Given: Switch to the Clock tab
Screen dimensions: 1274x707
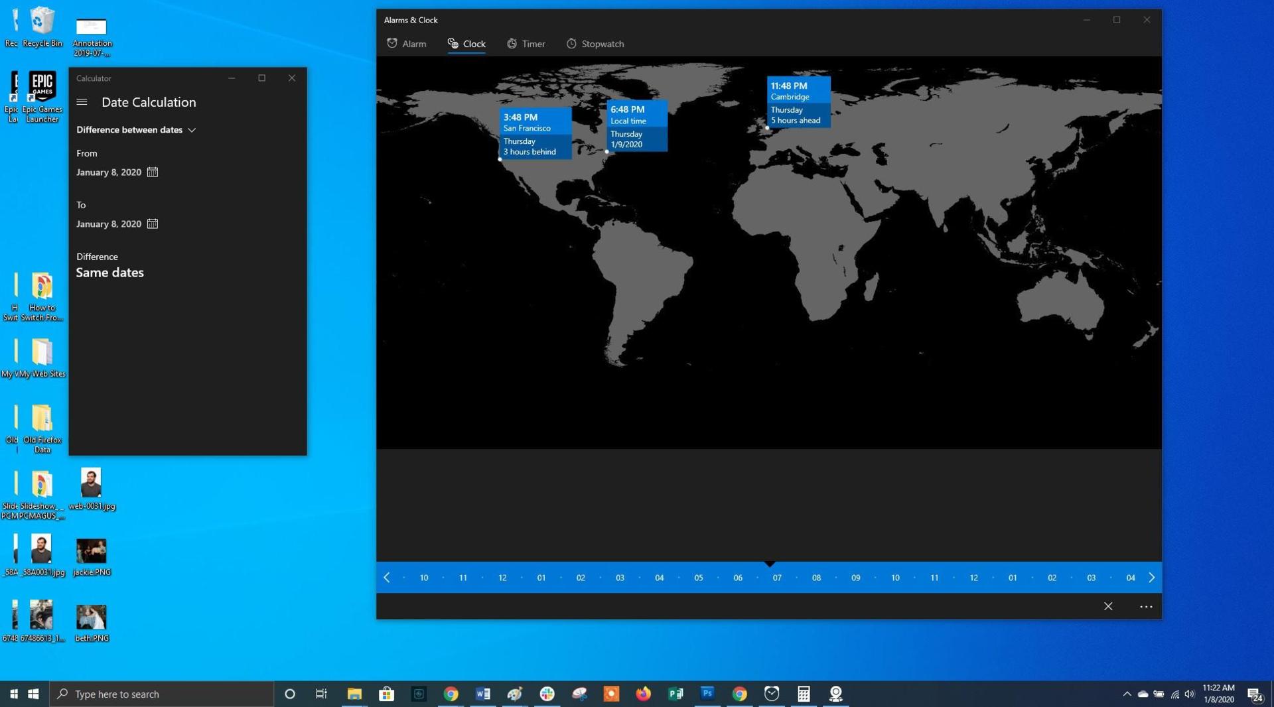Looking at the screenshot, I should pyautogui.click(x=466, y=43).
